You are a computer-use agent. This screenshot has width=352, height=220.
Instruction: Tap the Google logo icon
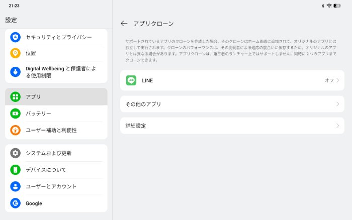pos(16,203)
